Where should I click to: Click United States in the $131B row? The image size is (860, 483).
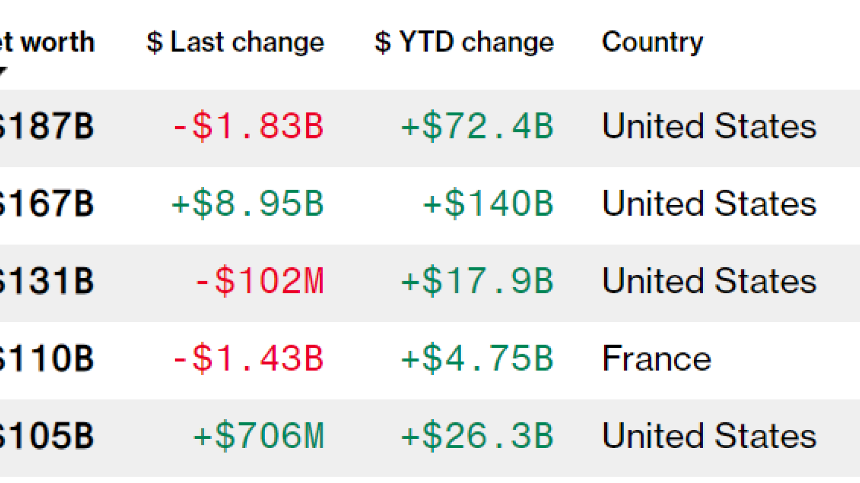click(709, 281)
